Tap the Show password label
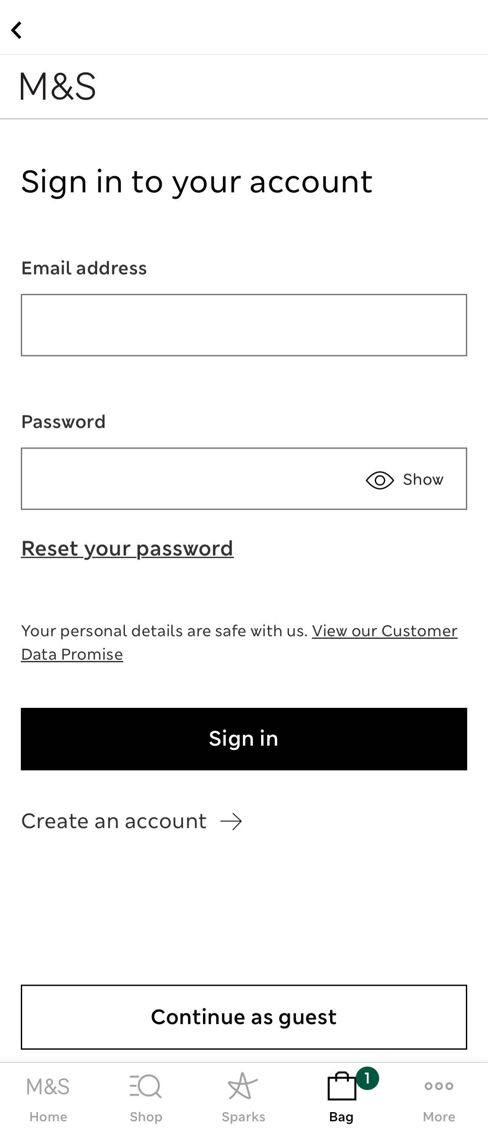The height and width of the screenshot is (1146, 488). tap(422, 479)
